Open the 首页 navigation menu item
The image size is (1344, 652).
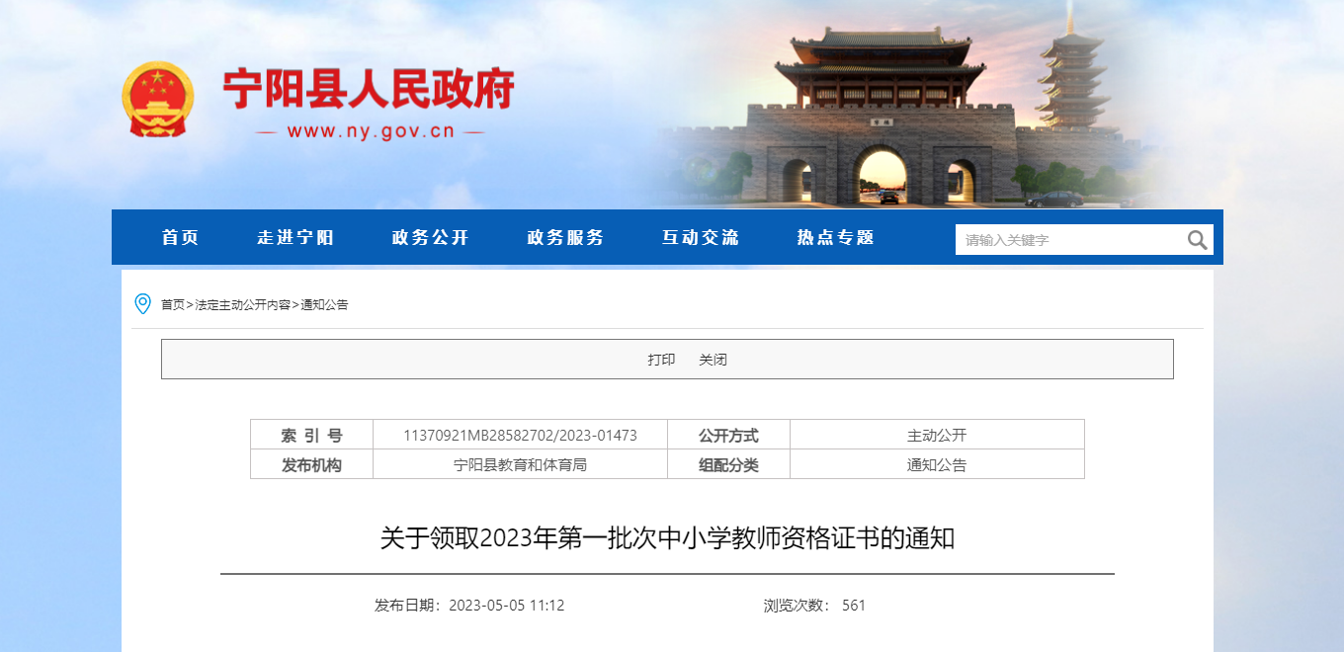181,237
